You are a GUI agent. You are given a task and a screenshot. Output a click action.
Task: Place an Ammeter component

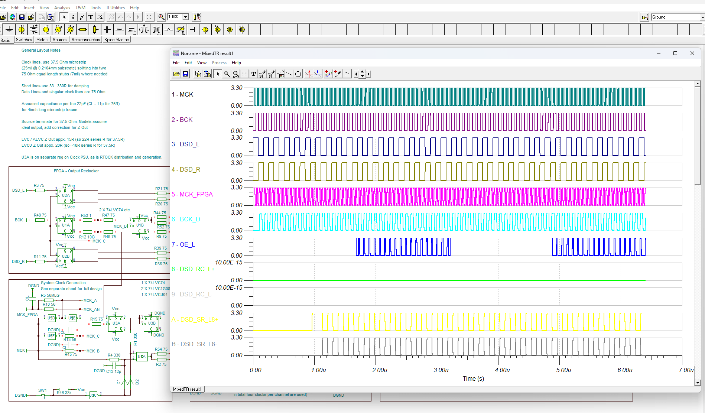71,30
